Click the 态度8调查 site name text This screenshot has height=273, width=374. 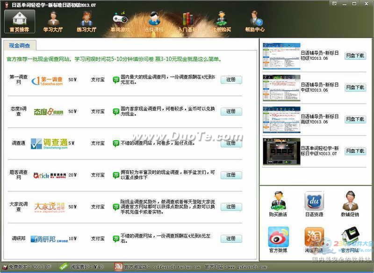[19, 111]
